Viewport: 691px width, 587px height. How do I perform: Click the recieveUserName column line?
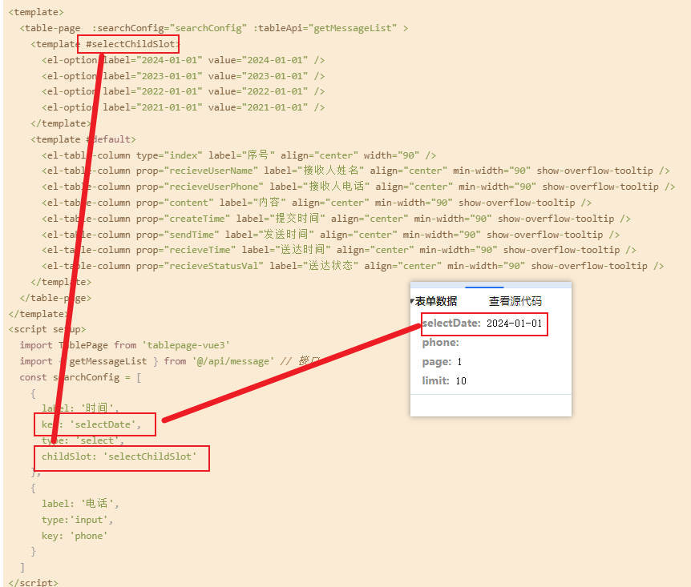pyautogui.click(x=356, y=171)
